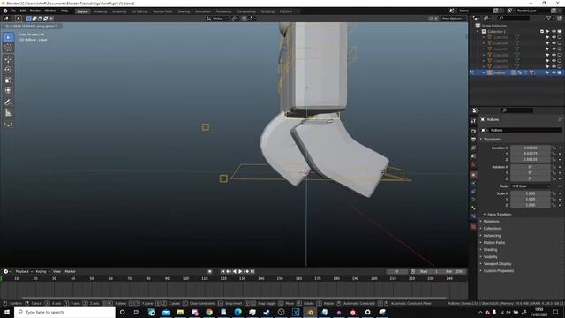Click the timeline horizontal scrollbar
This screenshot has height=318, width=565.
click(x=234, y=298)
